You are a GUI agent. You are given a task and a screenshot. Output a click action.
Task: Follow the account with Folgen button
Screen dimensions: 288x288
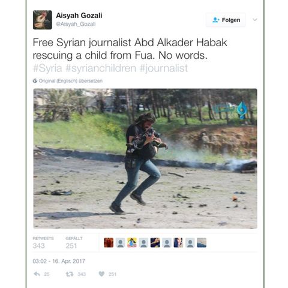point(226,20)
